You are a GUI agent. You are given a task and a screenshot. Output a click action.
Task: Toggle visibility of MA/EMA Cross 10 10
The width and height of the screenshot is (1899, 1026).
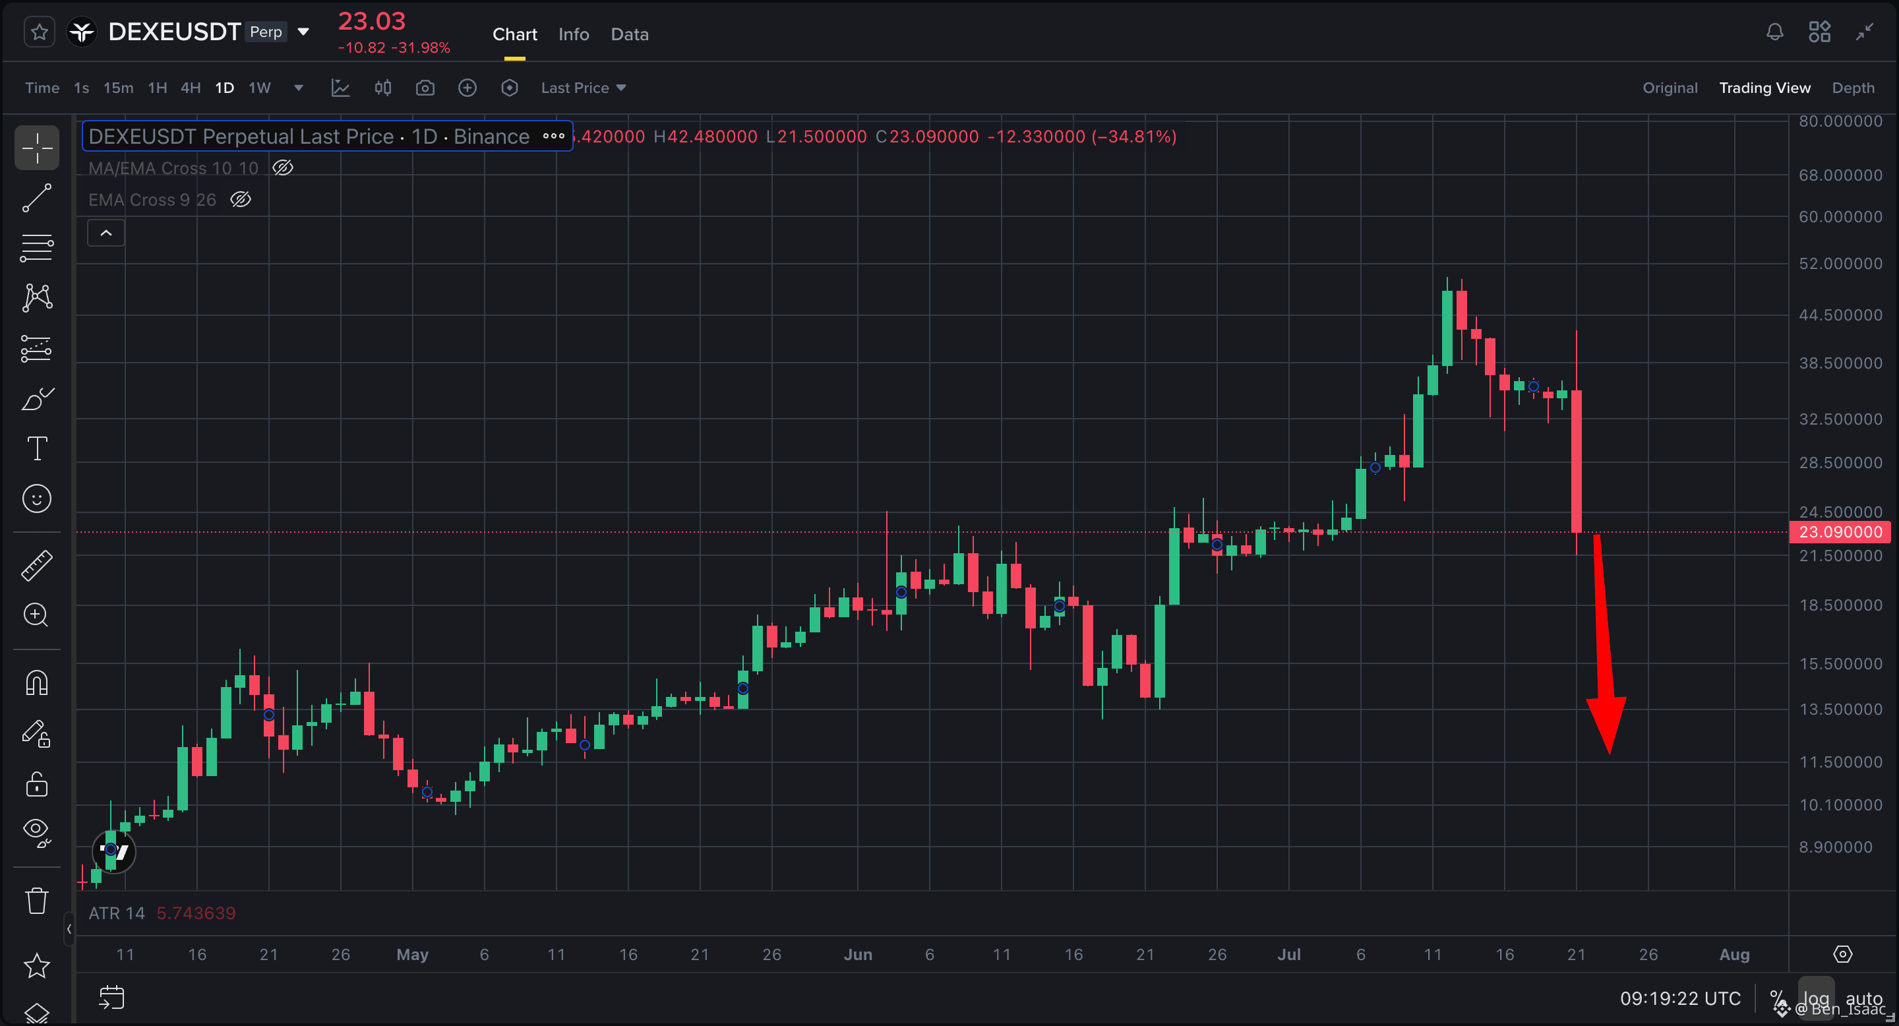pyautogui.click(x=283, y=168)
